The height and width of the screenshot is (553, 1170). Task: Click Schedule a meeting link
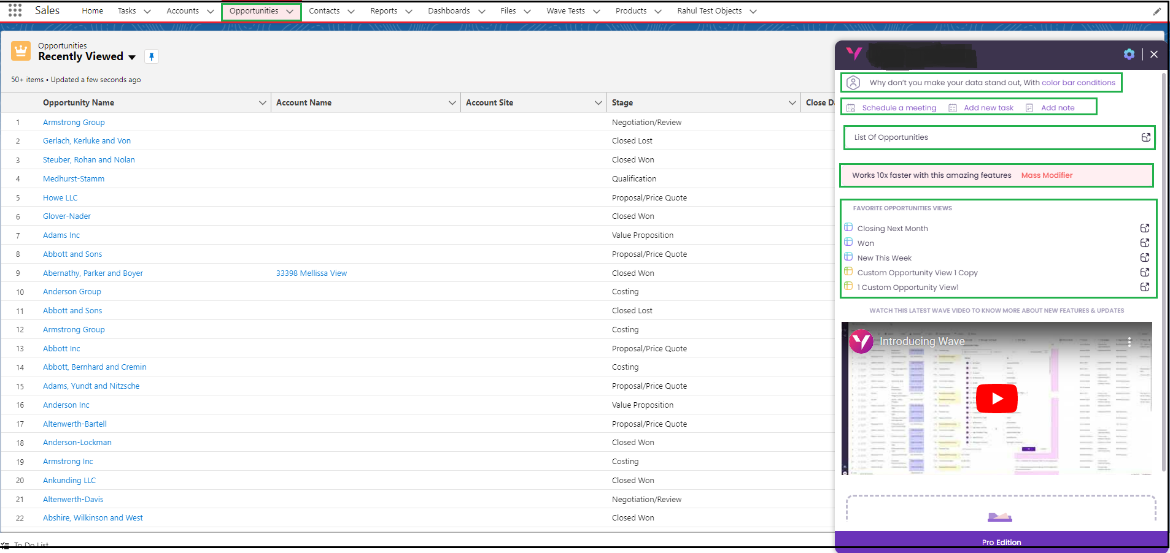(899, 108)
